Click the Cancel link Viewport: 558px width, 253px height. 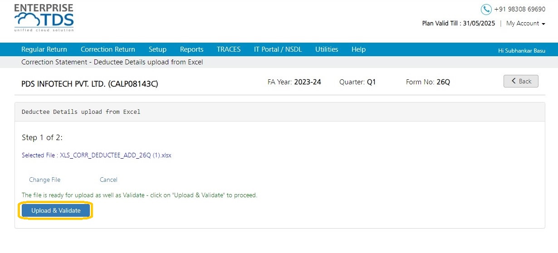[x=108, y=180]
